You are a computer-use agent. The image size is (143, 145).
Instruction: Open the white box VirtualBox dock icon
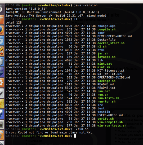point(2,61)
